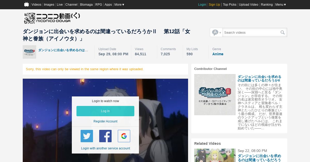Screen dimensions: 310x162
Task: Click the Views count 84,511
Action: 141,54
